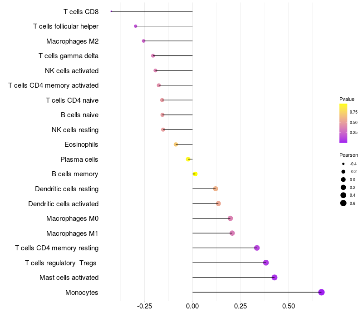Click the T cells regulatory Tregs dot
This screenshot has width=363, height=318.
(266, 263)
